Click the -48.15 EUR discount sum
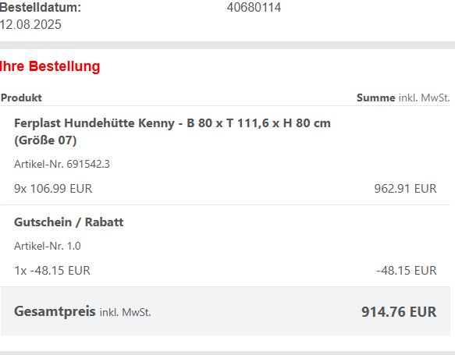 407,270
